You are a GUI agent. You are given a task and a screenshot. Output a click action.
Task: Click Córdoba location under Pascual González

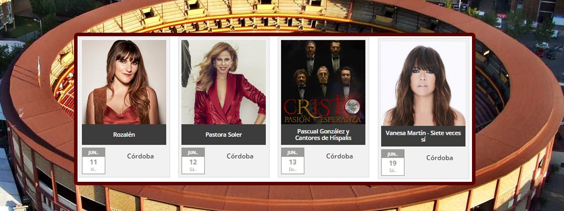tap(339, 156)
